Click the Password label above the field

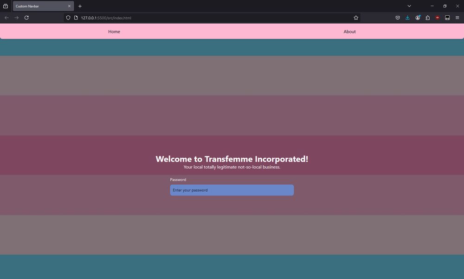click(x=178, y=180)
